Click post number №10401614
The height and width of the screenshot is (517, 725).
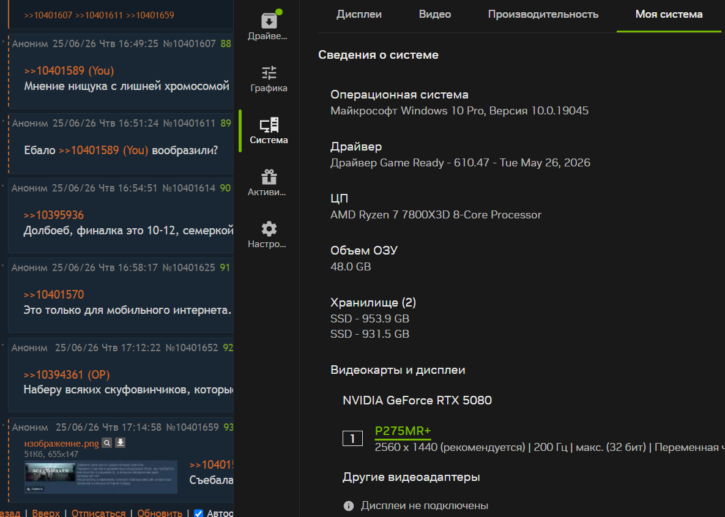pyautogui.click(x=188, y=188)
